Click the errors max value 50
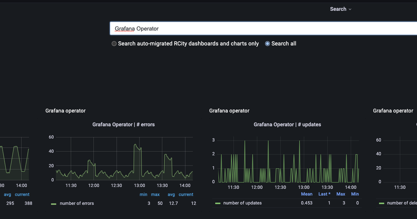The image size is (417, 219). pos(160,203)
